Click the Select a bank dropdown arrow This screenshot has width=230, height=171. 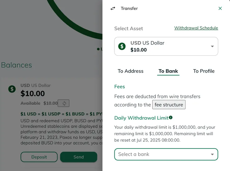coord(212,154)
